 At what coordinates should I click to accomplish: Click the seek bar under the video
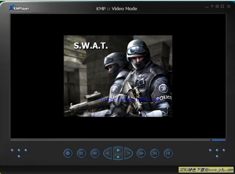(x=111, y=140)
